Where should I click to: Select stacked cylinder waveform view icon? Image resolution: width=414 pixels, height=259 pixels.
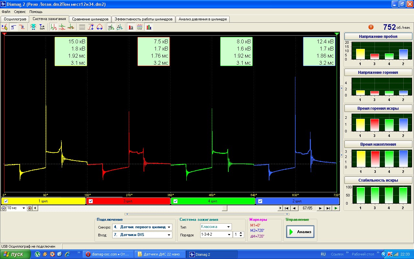pos(62,27)
